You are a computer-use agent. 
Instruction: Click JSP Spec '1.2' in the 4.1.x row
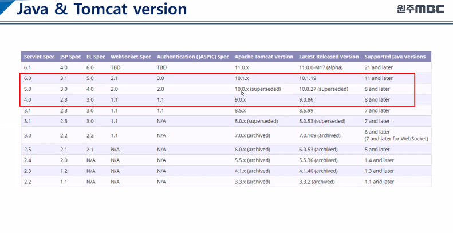(x=64, y=171)
